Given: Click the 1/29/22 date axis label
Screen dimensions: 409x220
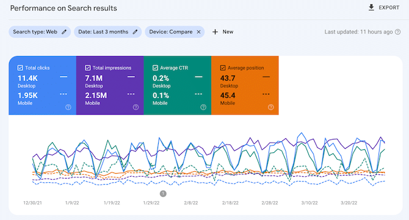Looking at the screenshot, I should 151,203.
